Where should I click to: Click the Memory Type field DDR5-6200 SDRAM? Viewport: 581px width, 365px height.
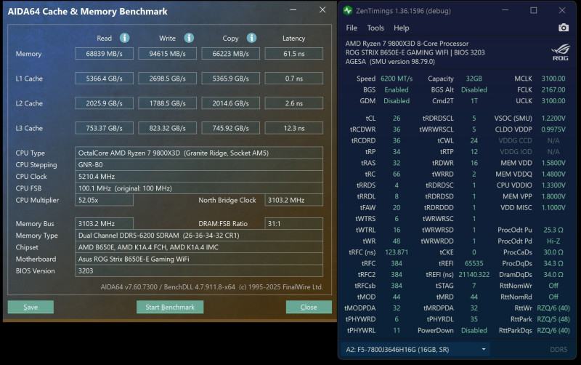pos(199,236)
